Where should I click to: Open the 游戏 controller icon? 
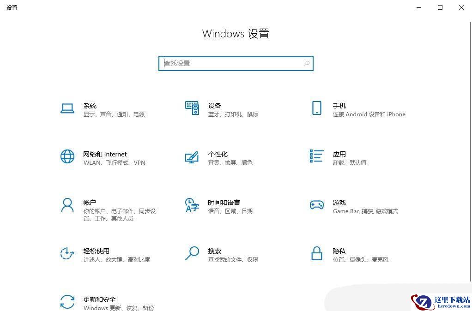pos(317,205)
